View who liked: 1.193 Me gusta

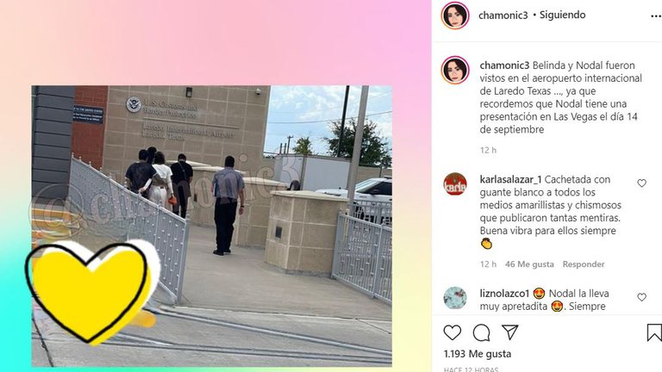pos(477,354)
